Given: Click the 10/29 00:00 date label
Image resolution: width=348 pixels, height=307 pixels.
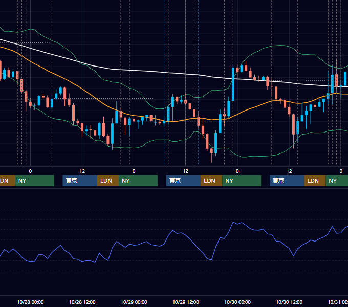Looking at the screenshot, I should point(134,302).
